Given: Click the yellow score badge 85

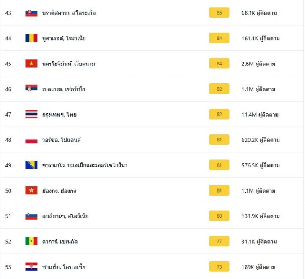Looking at the screenshot, I should pyautogui.click(x=219, y=13).
